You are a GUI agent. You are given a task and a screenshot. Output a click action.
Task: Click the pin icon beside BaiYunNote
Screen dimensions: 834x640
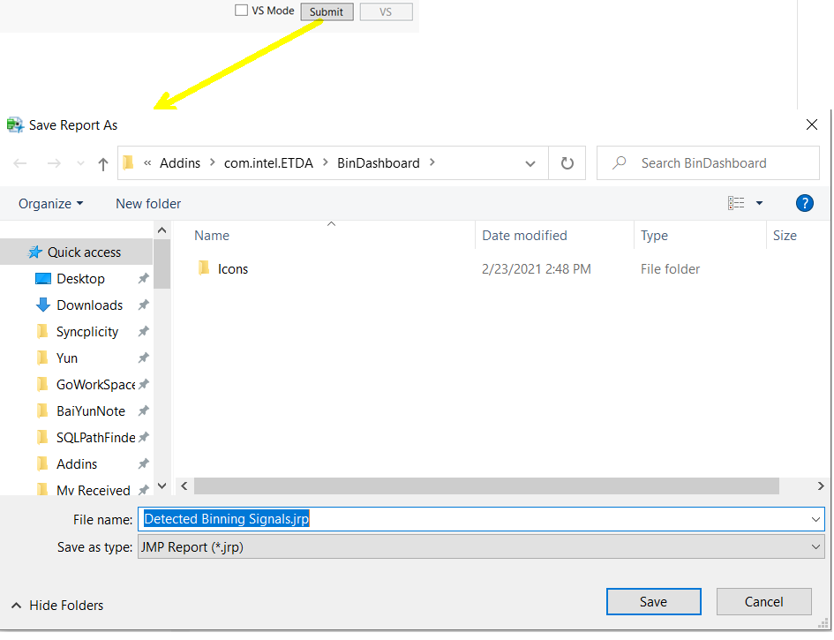click(143, 410)
